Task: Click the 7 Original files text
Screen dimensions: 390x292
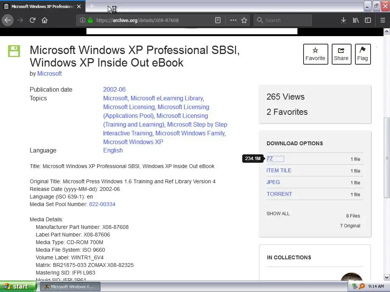Action: point(350,226)
